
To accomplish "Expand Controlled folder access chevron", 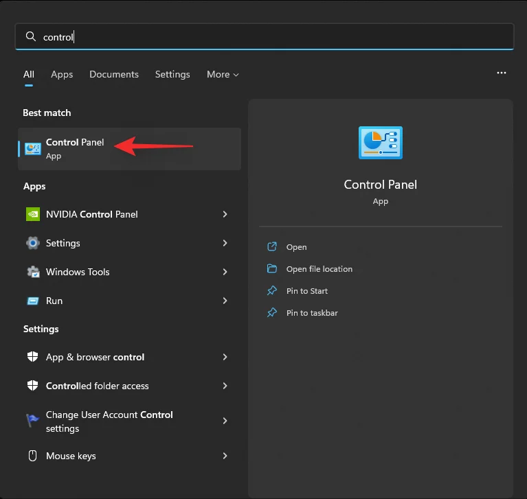I will coord(225,386).
